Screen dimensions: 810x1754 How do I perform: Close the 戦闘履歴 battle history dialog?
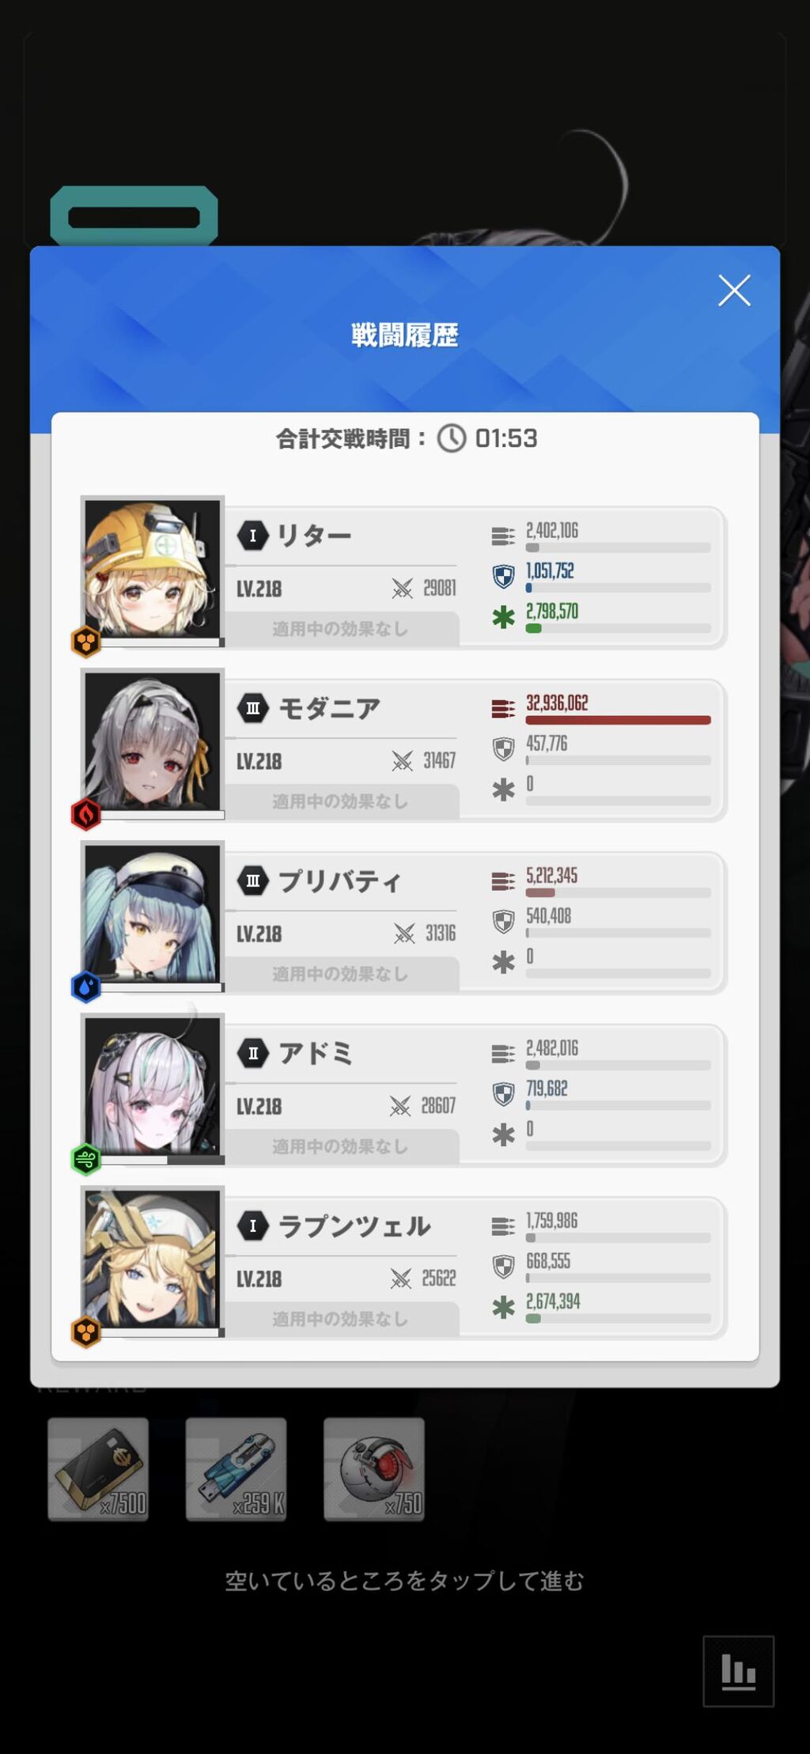click(734, 290)
